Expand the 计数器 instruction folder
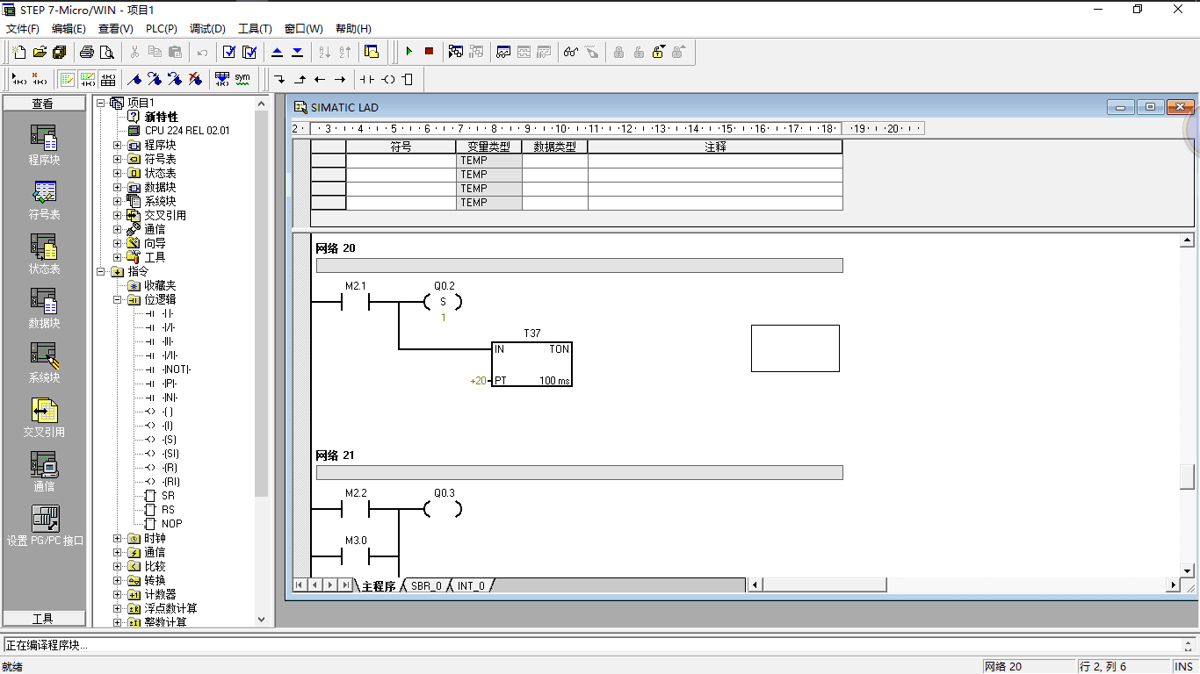Viewport: 1200px width, 674px height. 118,594
